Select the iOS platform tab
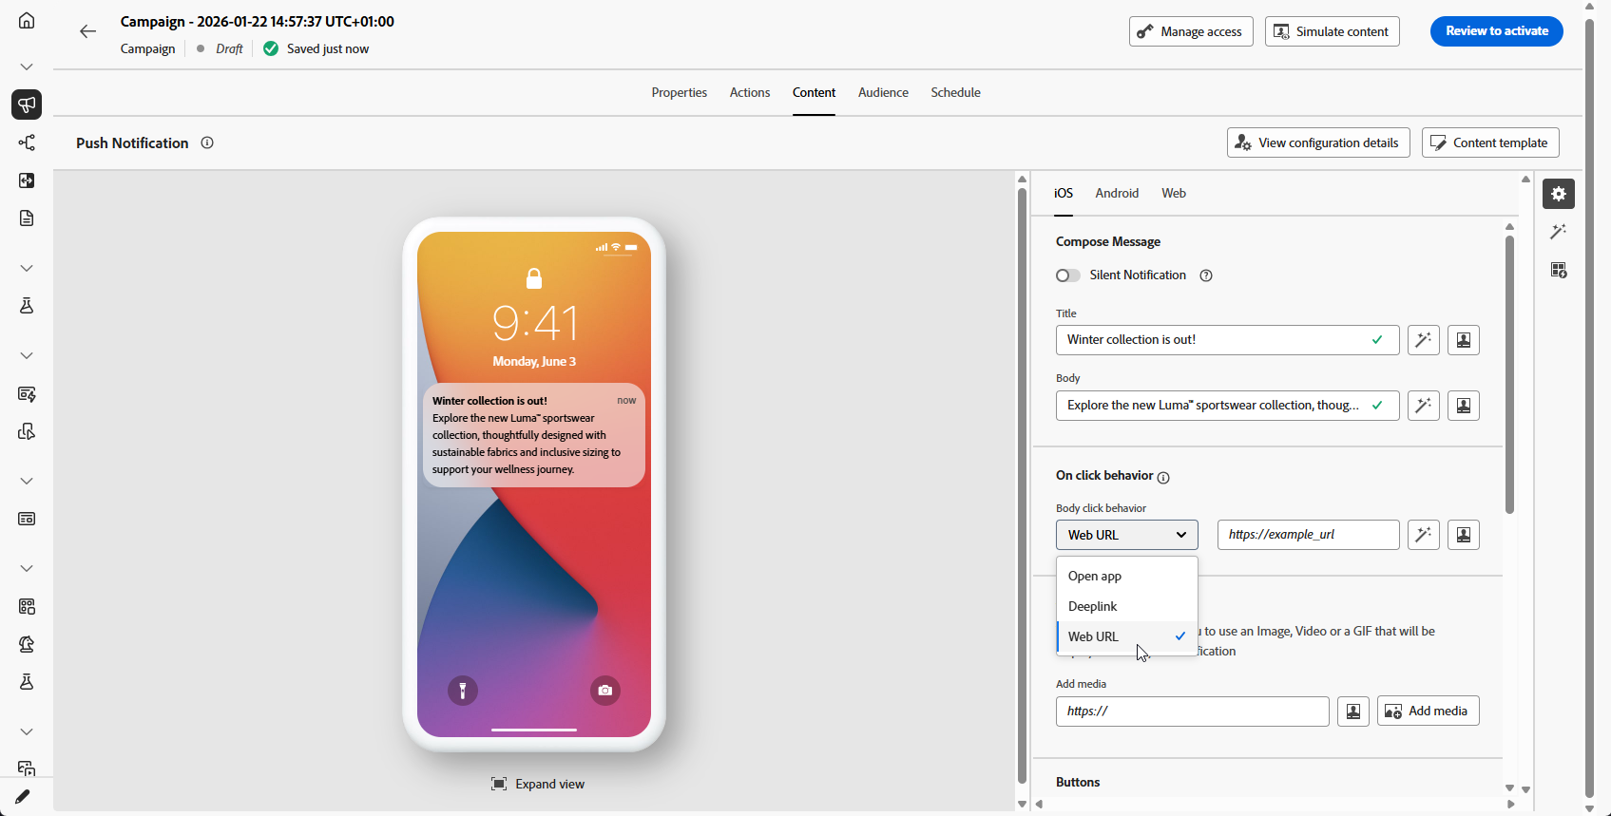Screen dimensions: 1611x816 point(1064,193)
